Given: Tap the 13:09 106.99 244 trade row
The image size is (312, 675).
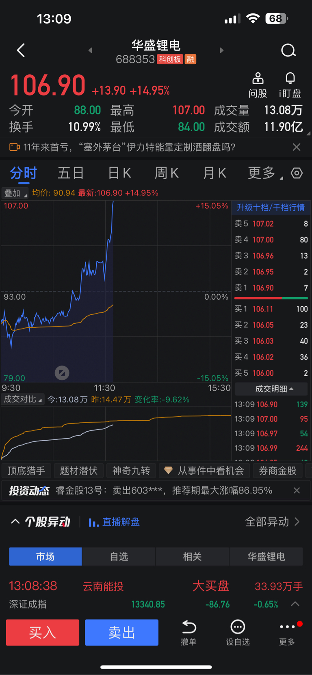Looking at the screenshot, I should coord(271,448).
